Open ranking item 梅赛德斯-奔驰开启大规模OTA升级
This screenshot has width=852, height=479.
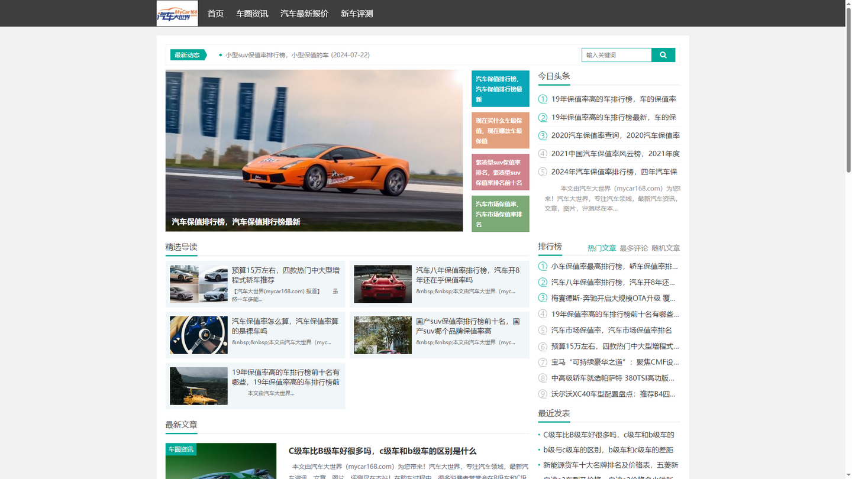click(x=614, y=299)
